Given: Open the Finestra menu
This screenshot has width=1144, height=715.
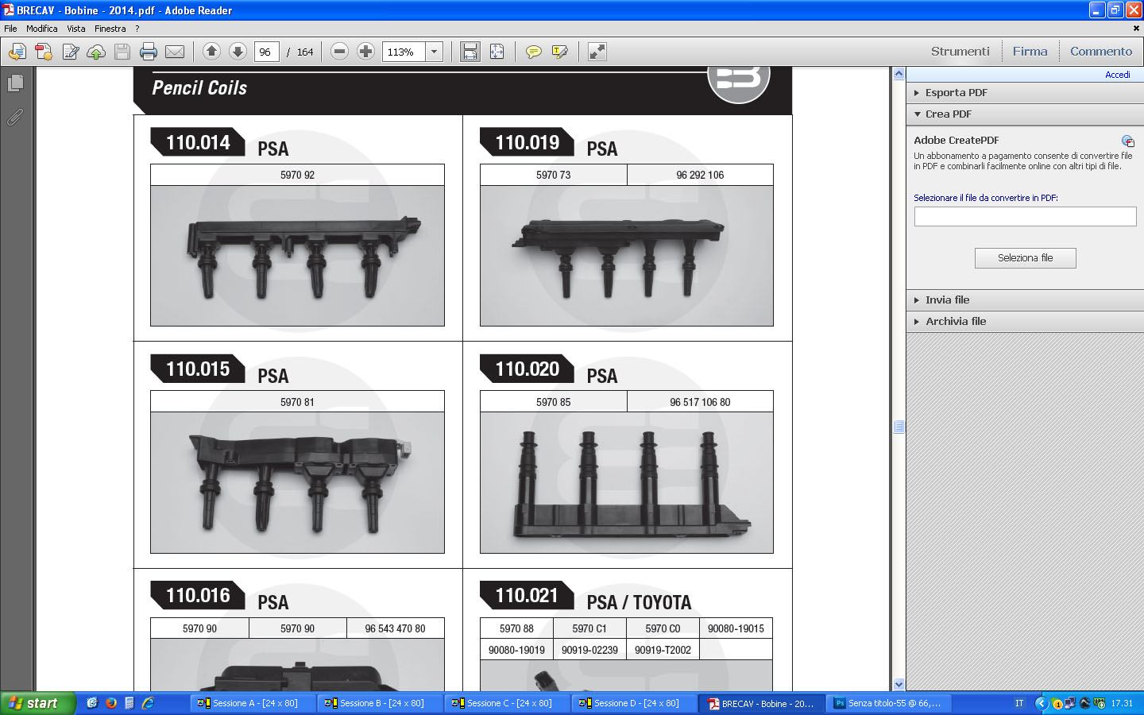Looking at the screenshot, I should click(110, 29).
